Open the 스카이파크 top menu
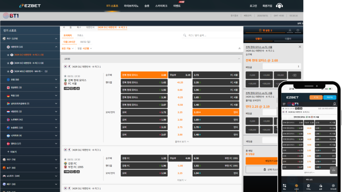Image resolution: width=342 pixels, height=192 pixels. pos(161,6)
